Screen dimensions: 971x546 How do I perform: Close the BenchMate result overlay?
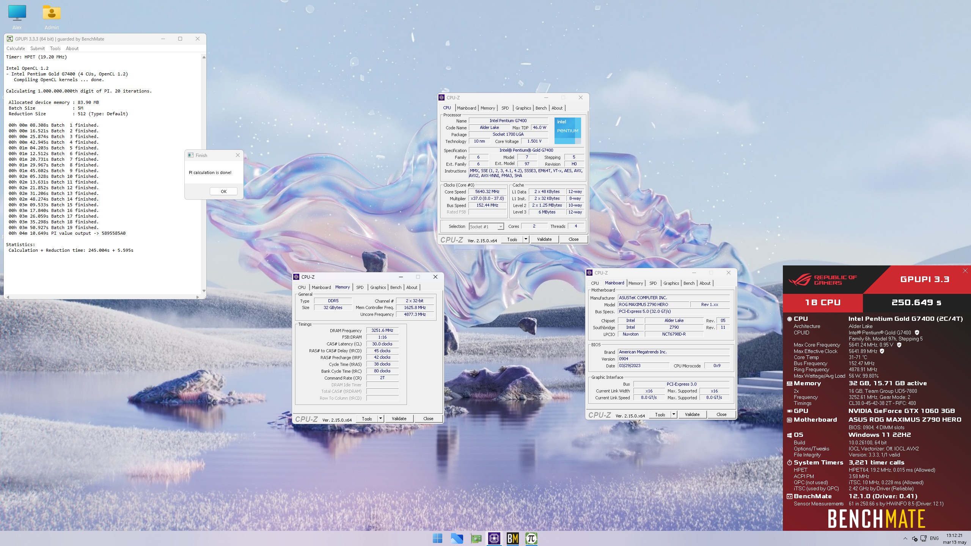tap(965, 271)
